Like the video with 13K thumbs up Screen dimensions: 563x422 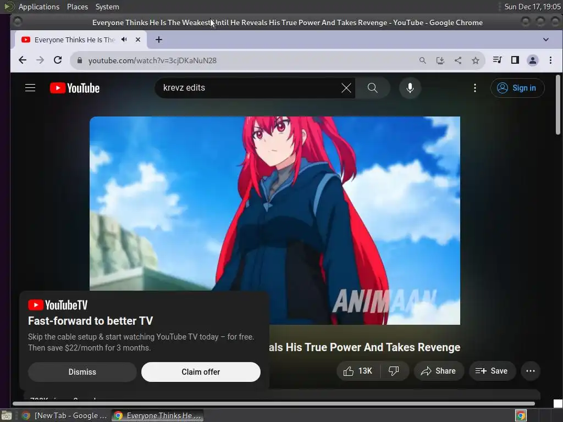(358, 371)
